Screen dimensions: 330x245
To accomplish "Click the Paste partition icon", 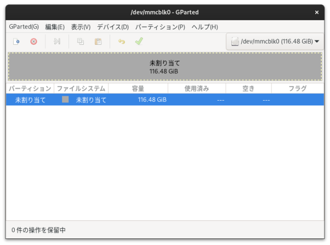I will [x=98, y=42].
